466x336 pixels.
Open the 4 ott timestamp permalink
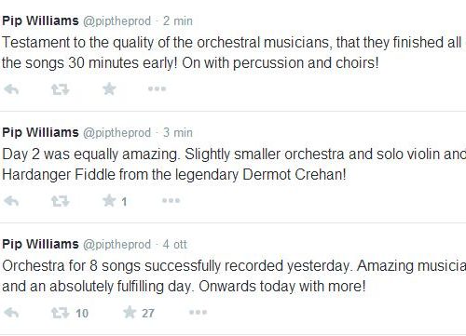tap(175, 245)
